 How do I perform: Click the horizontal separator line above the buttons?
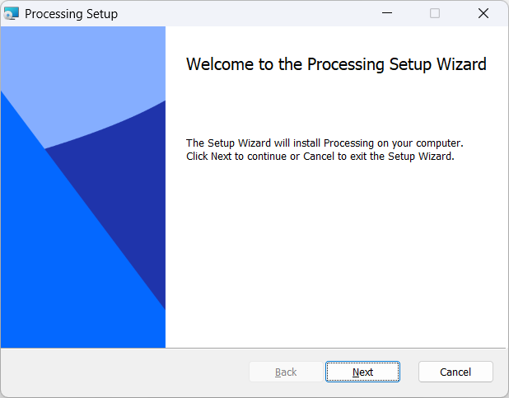coord(336,348)
